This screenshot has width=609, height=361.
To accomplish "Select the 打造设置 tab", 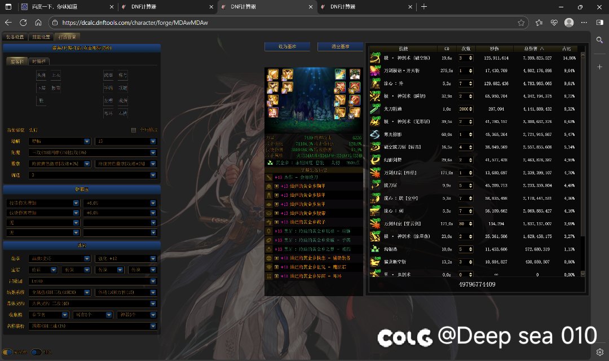I will pyautogui.click(x=67, y=37).
